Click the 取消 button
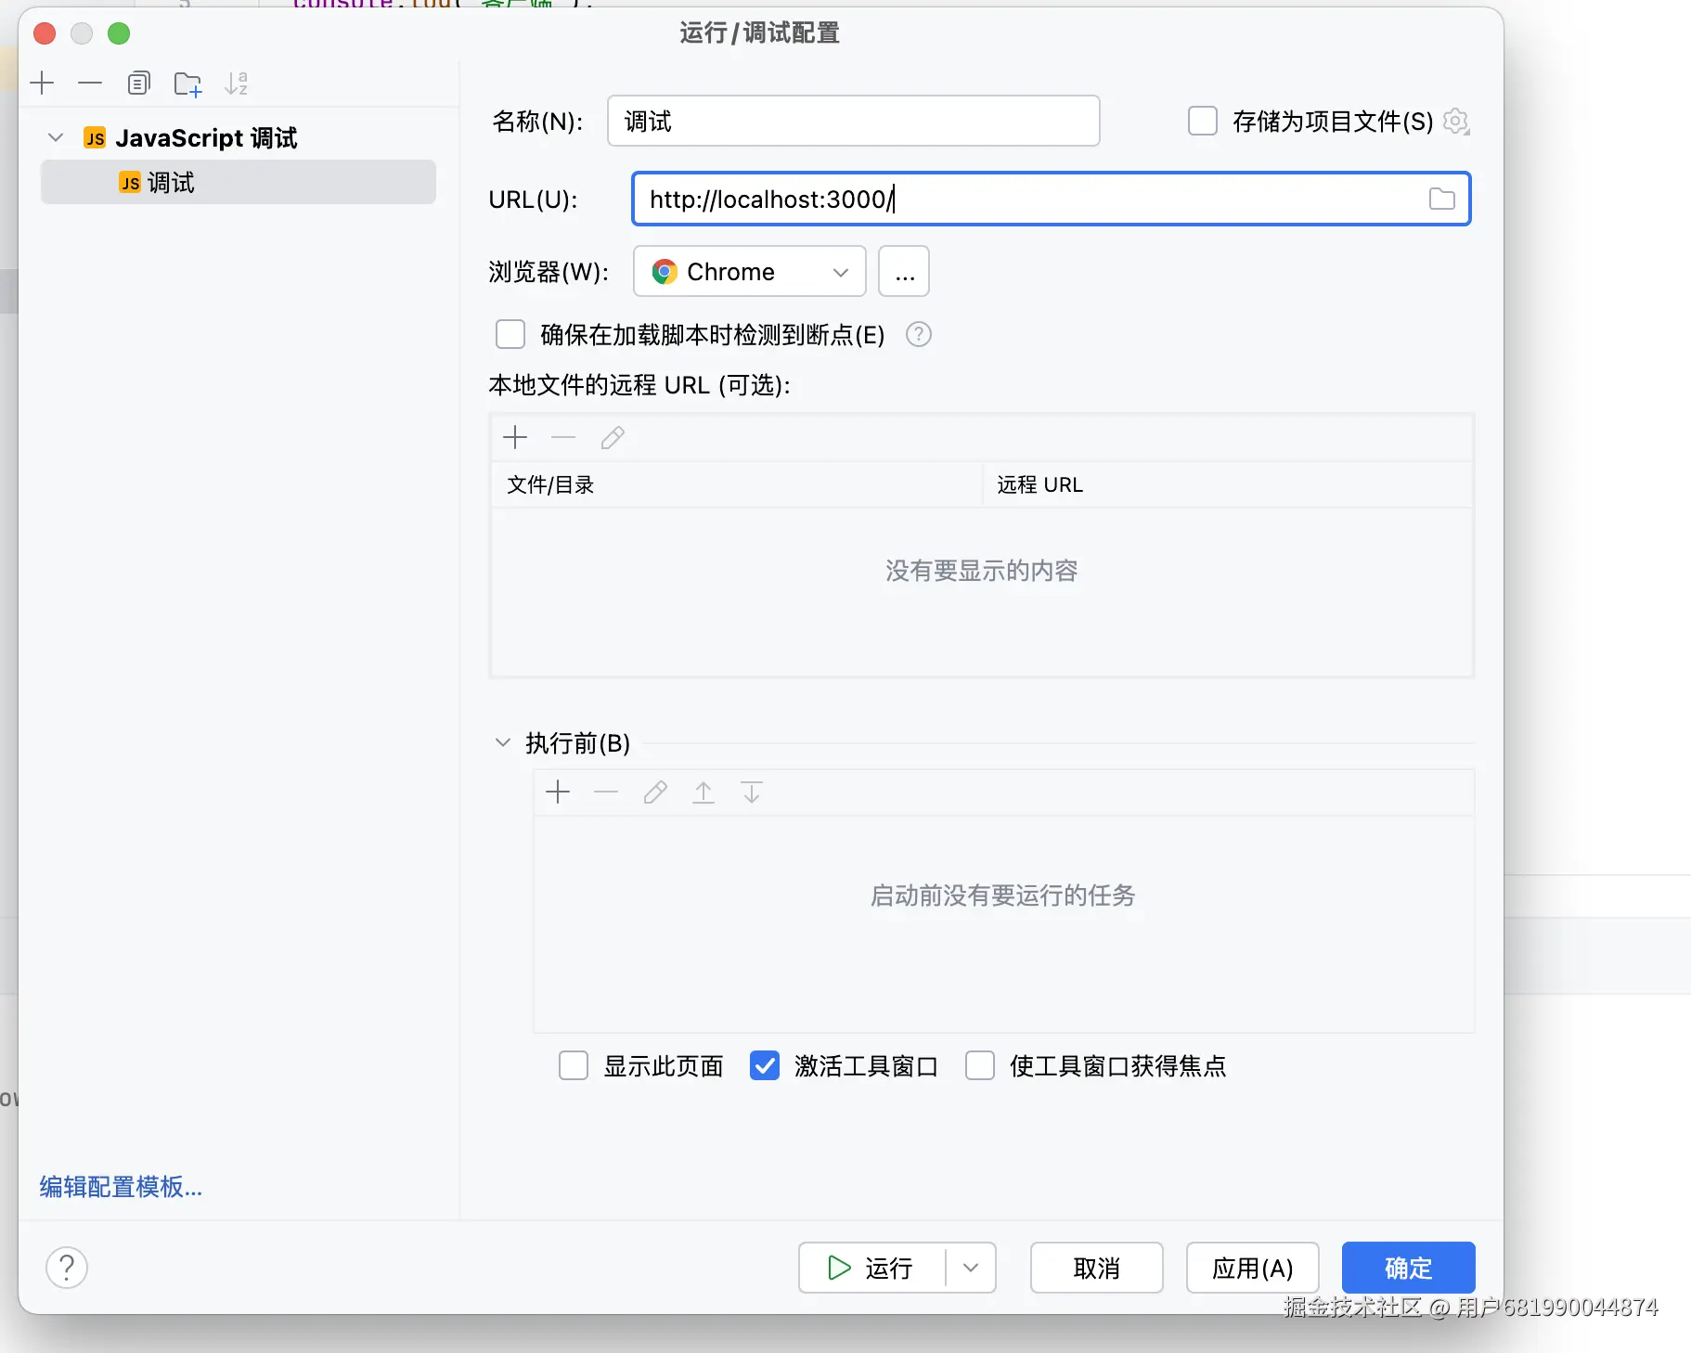 click(x=1096, y=1268)
